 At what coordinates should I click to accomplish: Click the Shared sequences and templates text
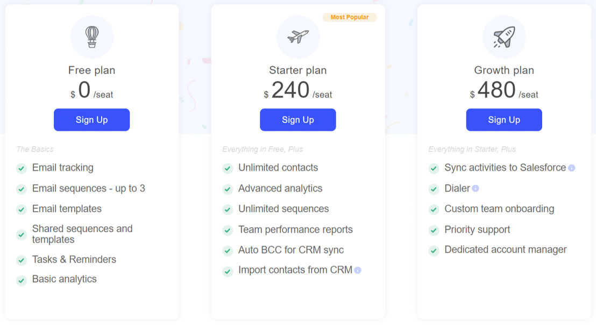[82, 234]
